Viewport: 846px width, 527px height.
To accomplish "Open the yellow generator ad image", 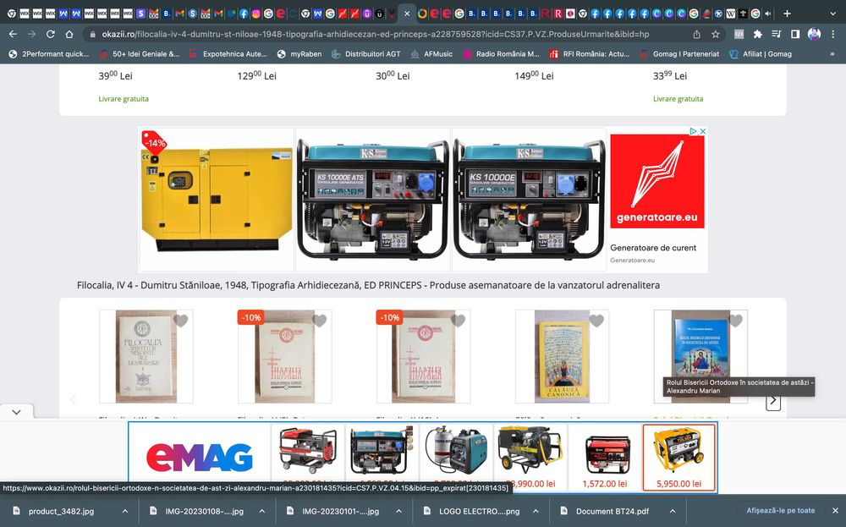I will [x=217, y=200].
